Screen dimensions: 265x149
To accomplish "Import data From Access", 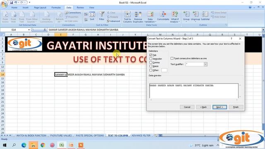I will coord(5,17).
